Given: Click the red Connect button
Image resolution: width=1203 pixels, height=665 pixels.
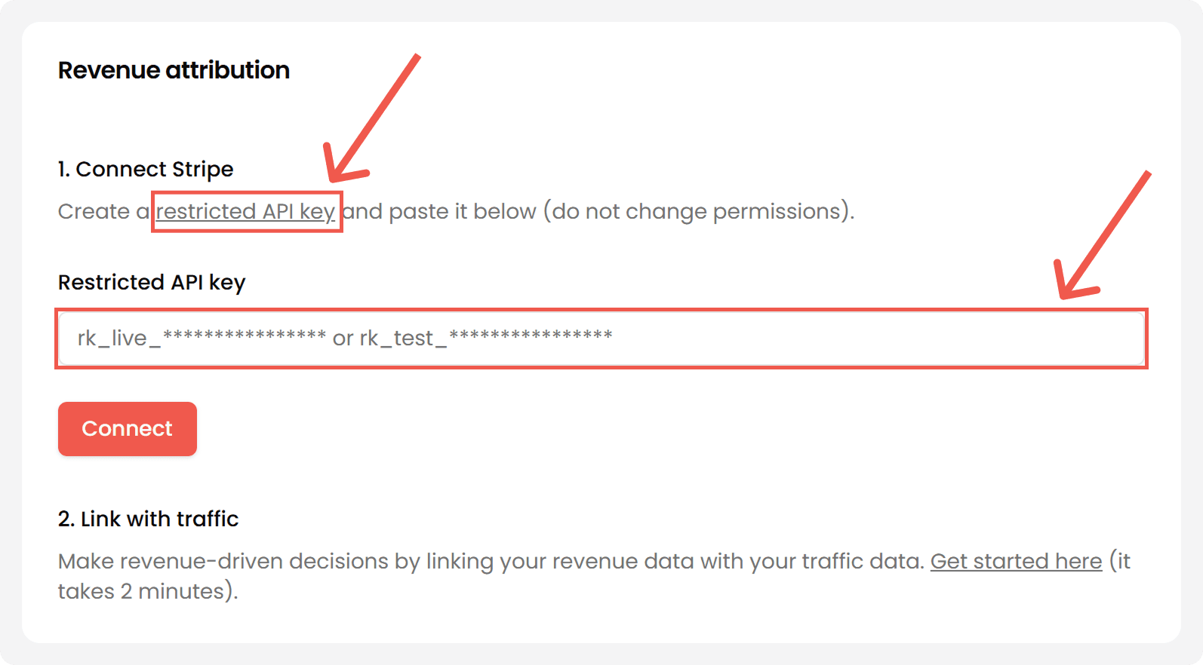Looking at the screenshot, I should 127,428.
